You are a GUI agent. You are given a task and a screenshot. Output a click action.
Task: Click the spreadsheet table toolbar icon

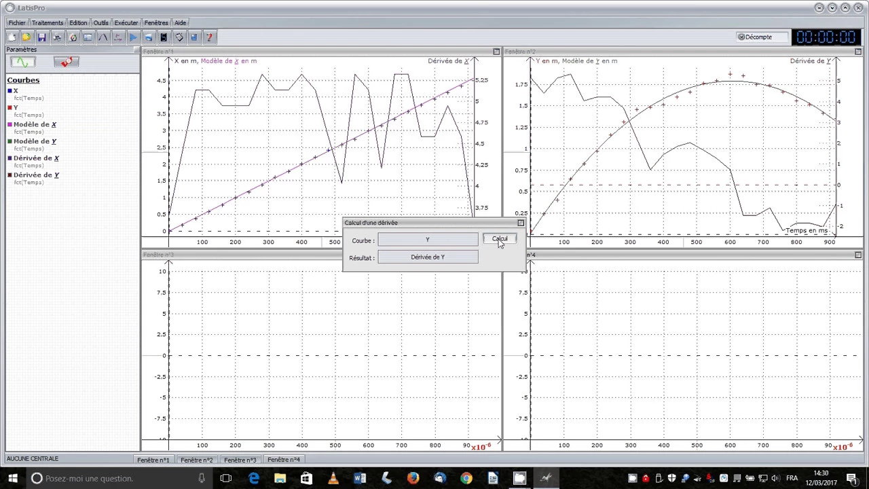click(x=88, y=37)
